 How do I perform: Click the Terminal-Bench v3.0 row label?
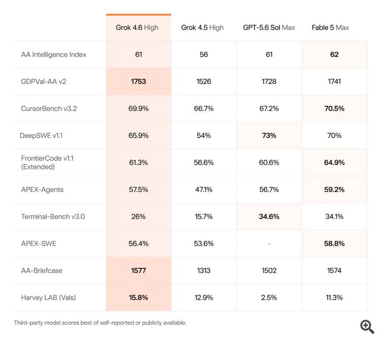(53, 217)
